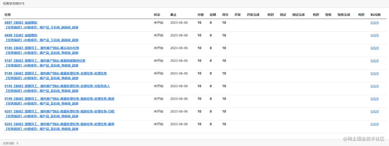Open task 9187 批量创建跟进任务 link

45,61
